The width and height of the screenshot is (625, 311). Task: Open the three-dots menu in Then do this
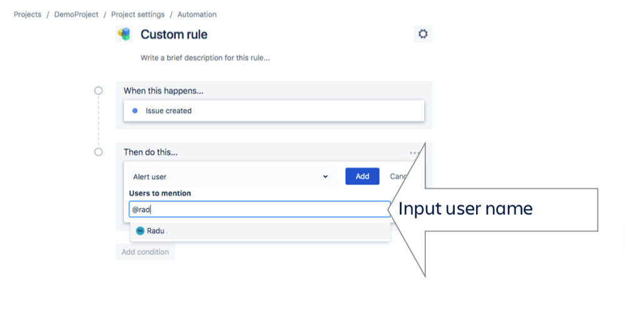pos(415,152)
